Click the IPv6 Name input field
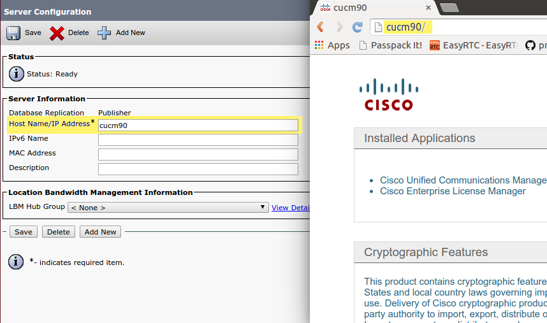The width and height of the screenshot is (547, 323). (198, 140)
